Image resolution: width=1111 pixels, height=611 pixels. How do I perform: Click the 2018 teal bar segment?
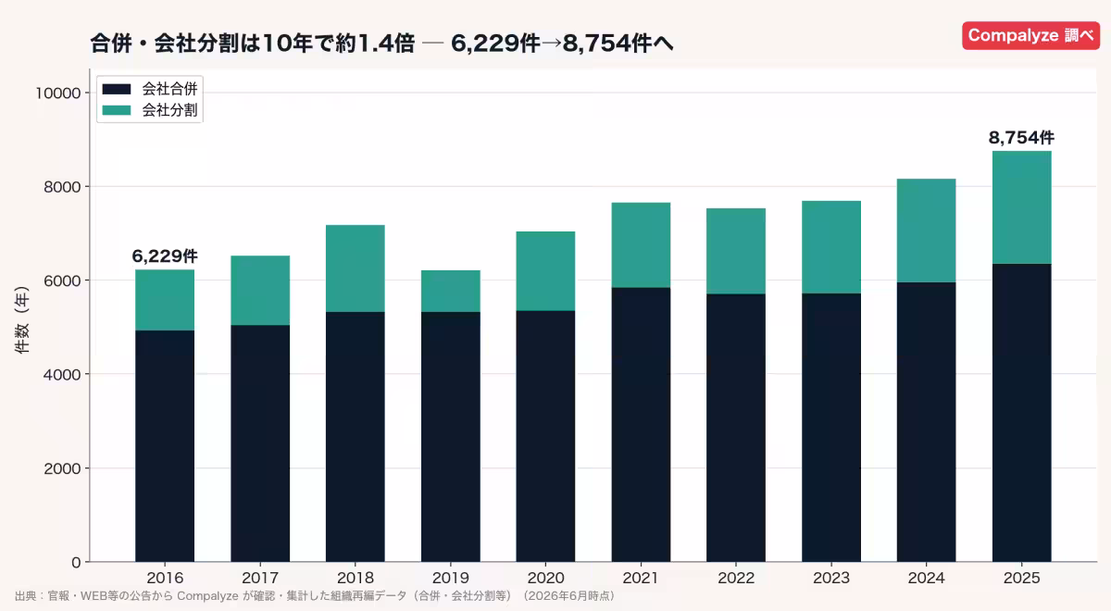[356, 268]
